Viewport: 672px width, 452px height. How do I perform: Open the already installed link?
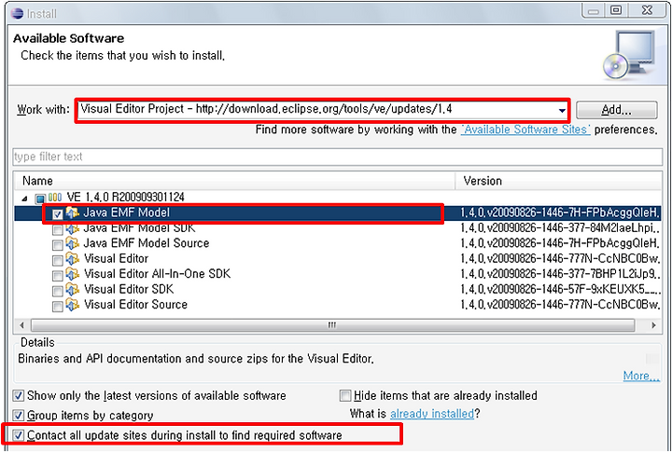click(x=431, y=414)
